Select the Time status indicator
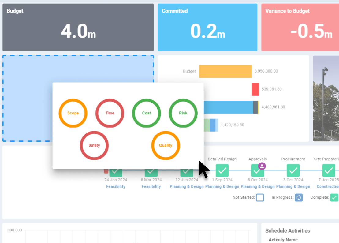This screenshot has width=339, height=243. (110, 113)
